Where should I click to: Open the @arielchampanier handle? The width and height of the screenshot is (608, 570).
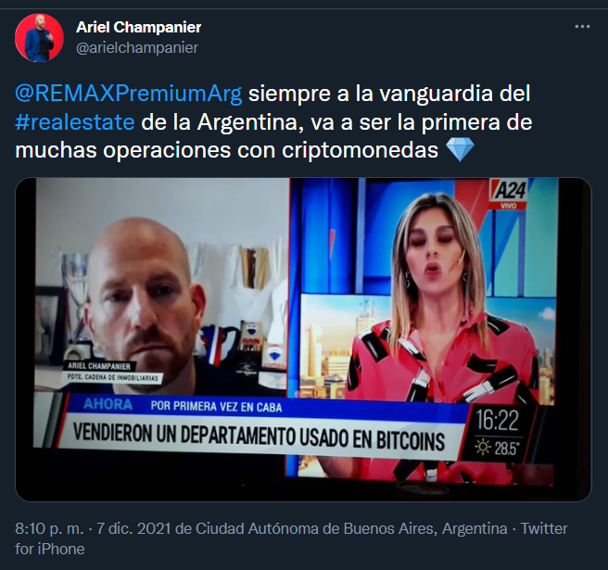tap(137, 47)
